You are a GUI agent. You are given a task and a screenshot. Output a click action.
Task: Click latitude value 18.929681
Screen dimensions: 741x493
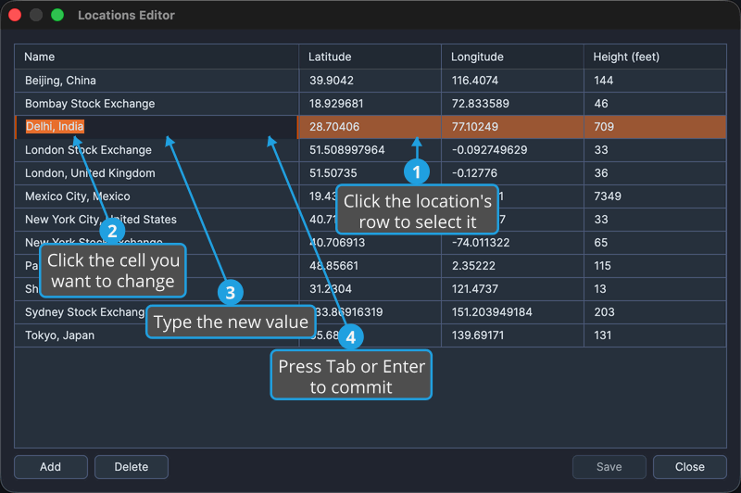(336, 104)
